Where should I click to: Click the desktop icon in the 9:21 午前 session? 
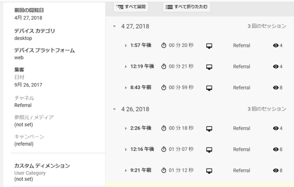pyautogui.click(x=209, y=171)
